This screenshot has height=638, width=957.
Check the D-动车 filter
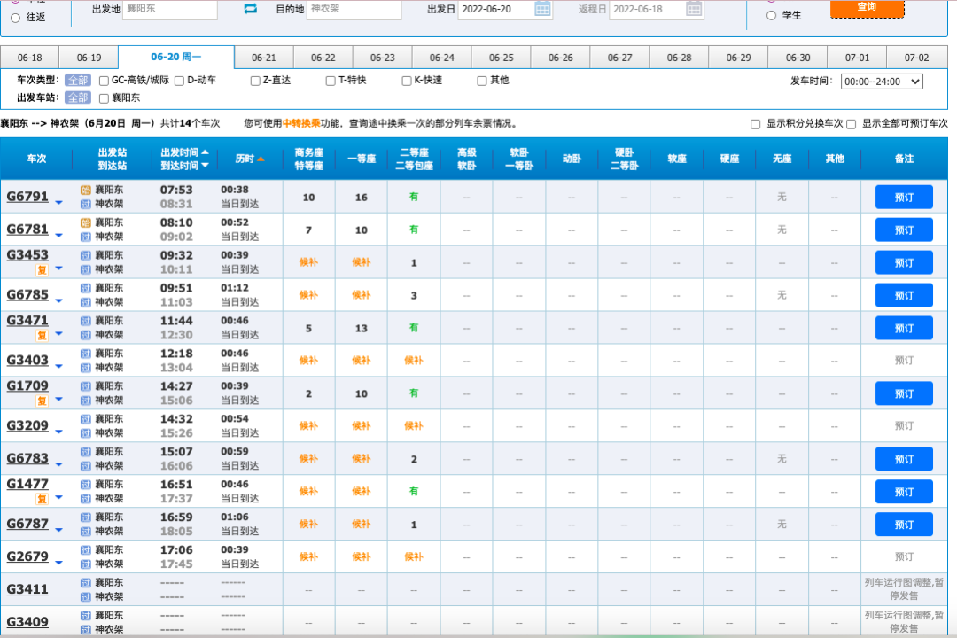pyautogui.click(x=179, y=81)
